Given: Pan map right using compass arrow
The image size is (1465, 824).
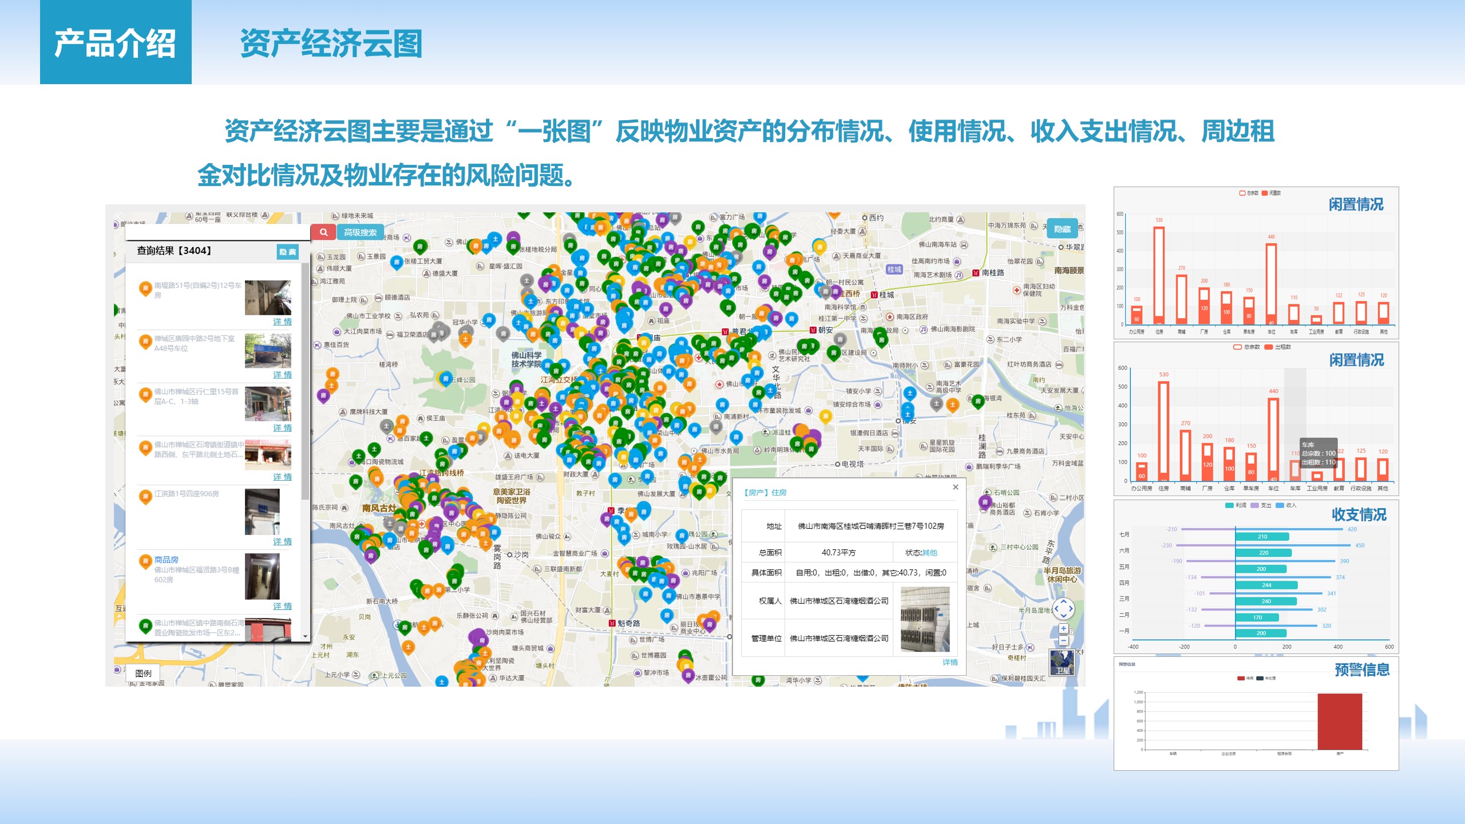Looking at the screenshot, I should 1071,609.
